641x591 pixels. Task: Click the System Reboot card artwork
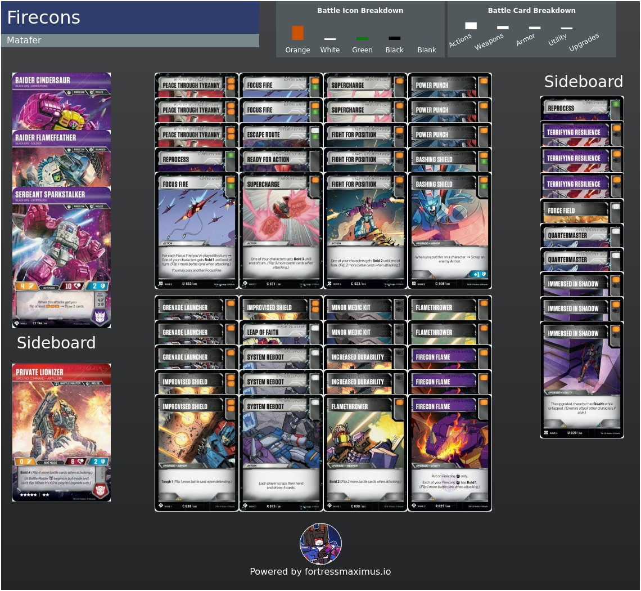click(281, 438)
